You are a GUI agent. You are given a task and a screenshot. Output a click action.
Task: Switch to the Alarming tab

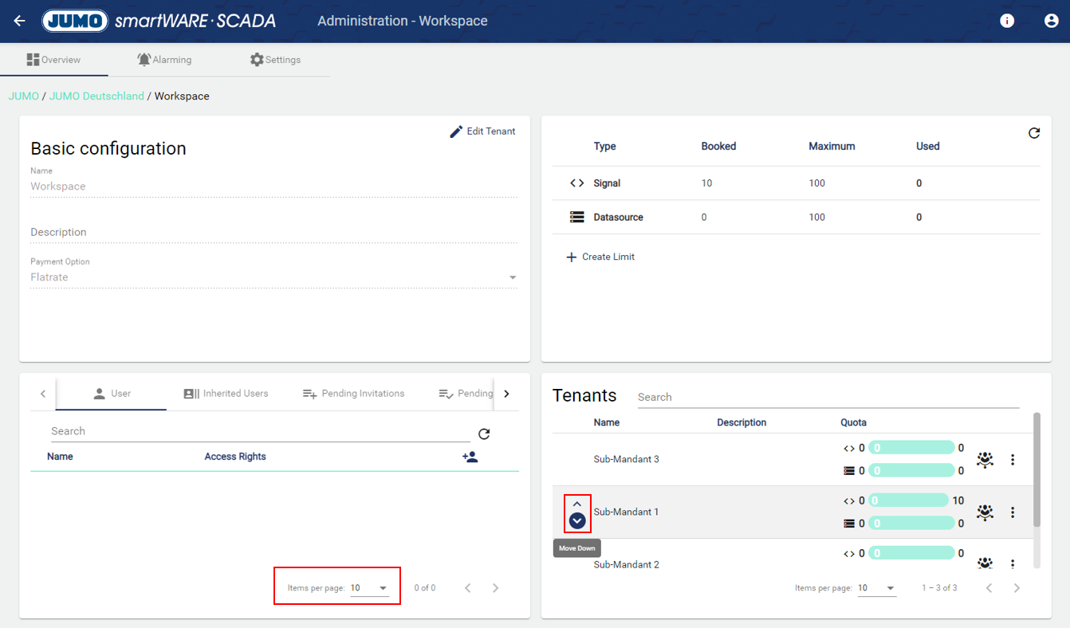[164, 60]
